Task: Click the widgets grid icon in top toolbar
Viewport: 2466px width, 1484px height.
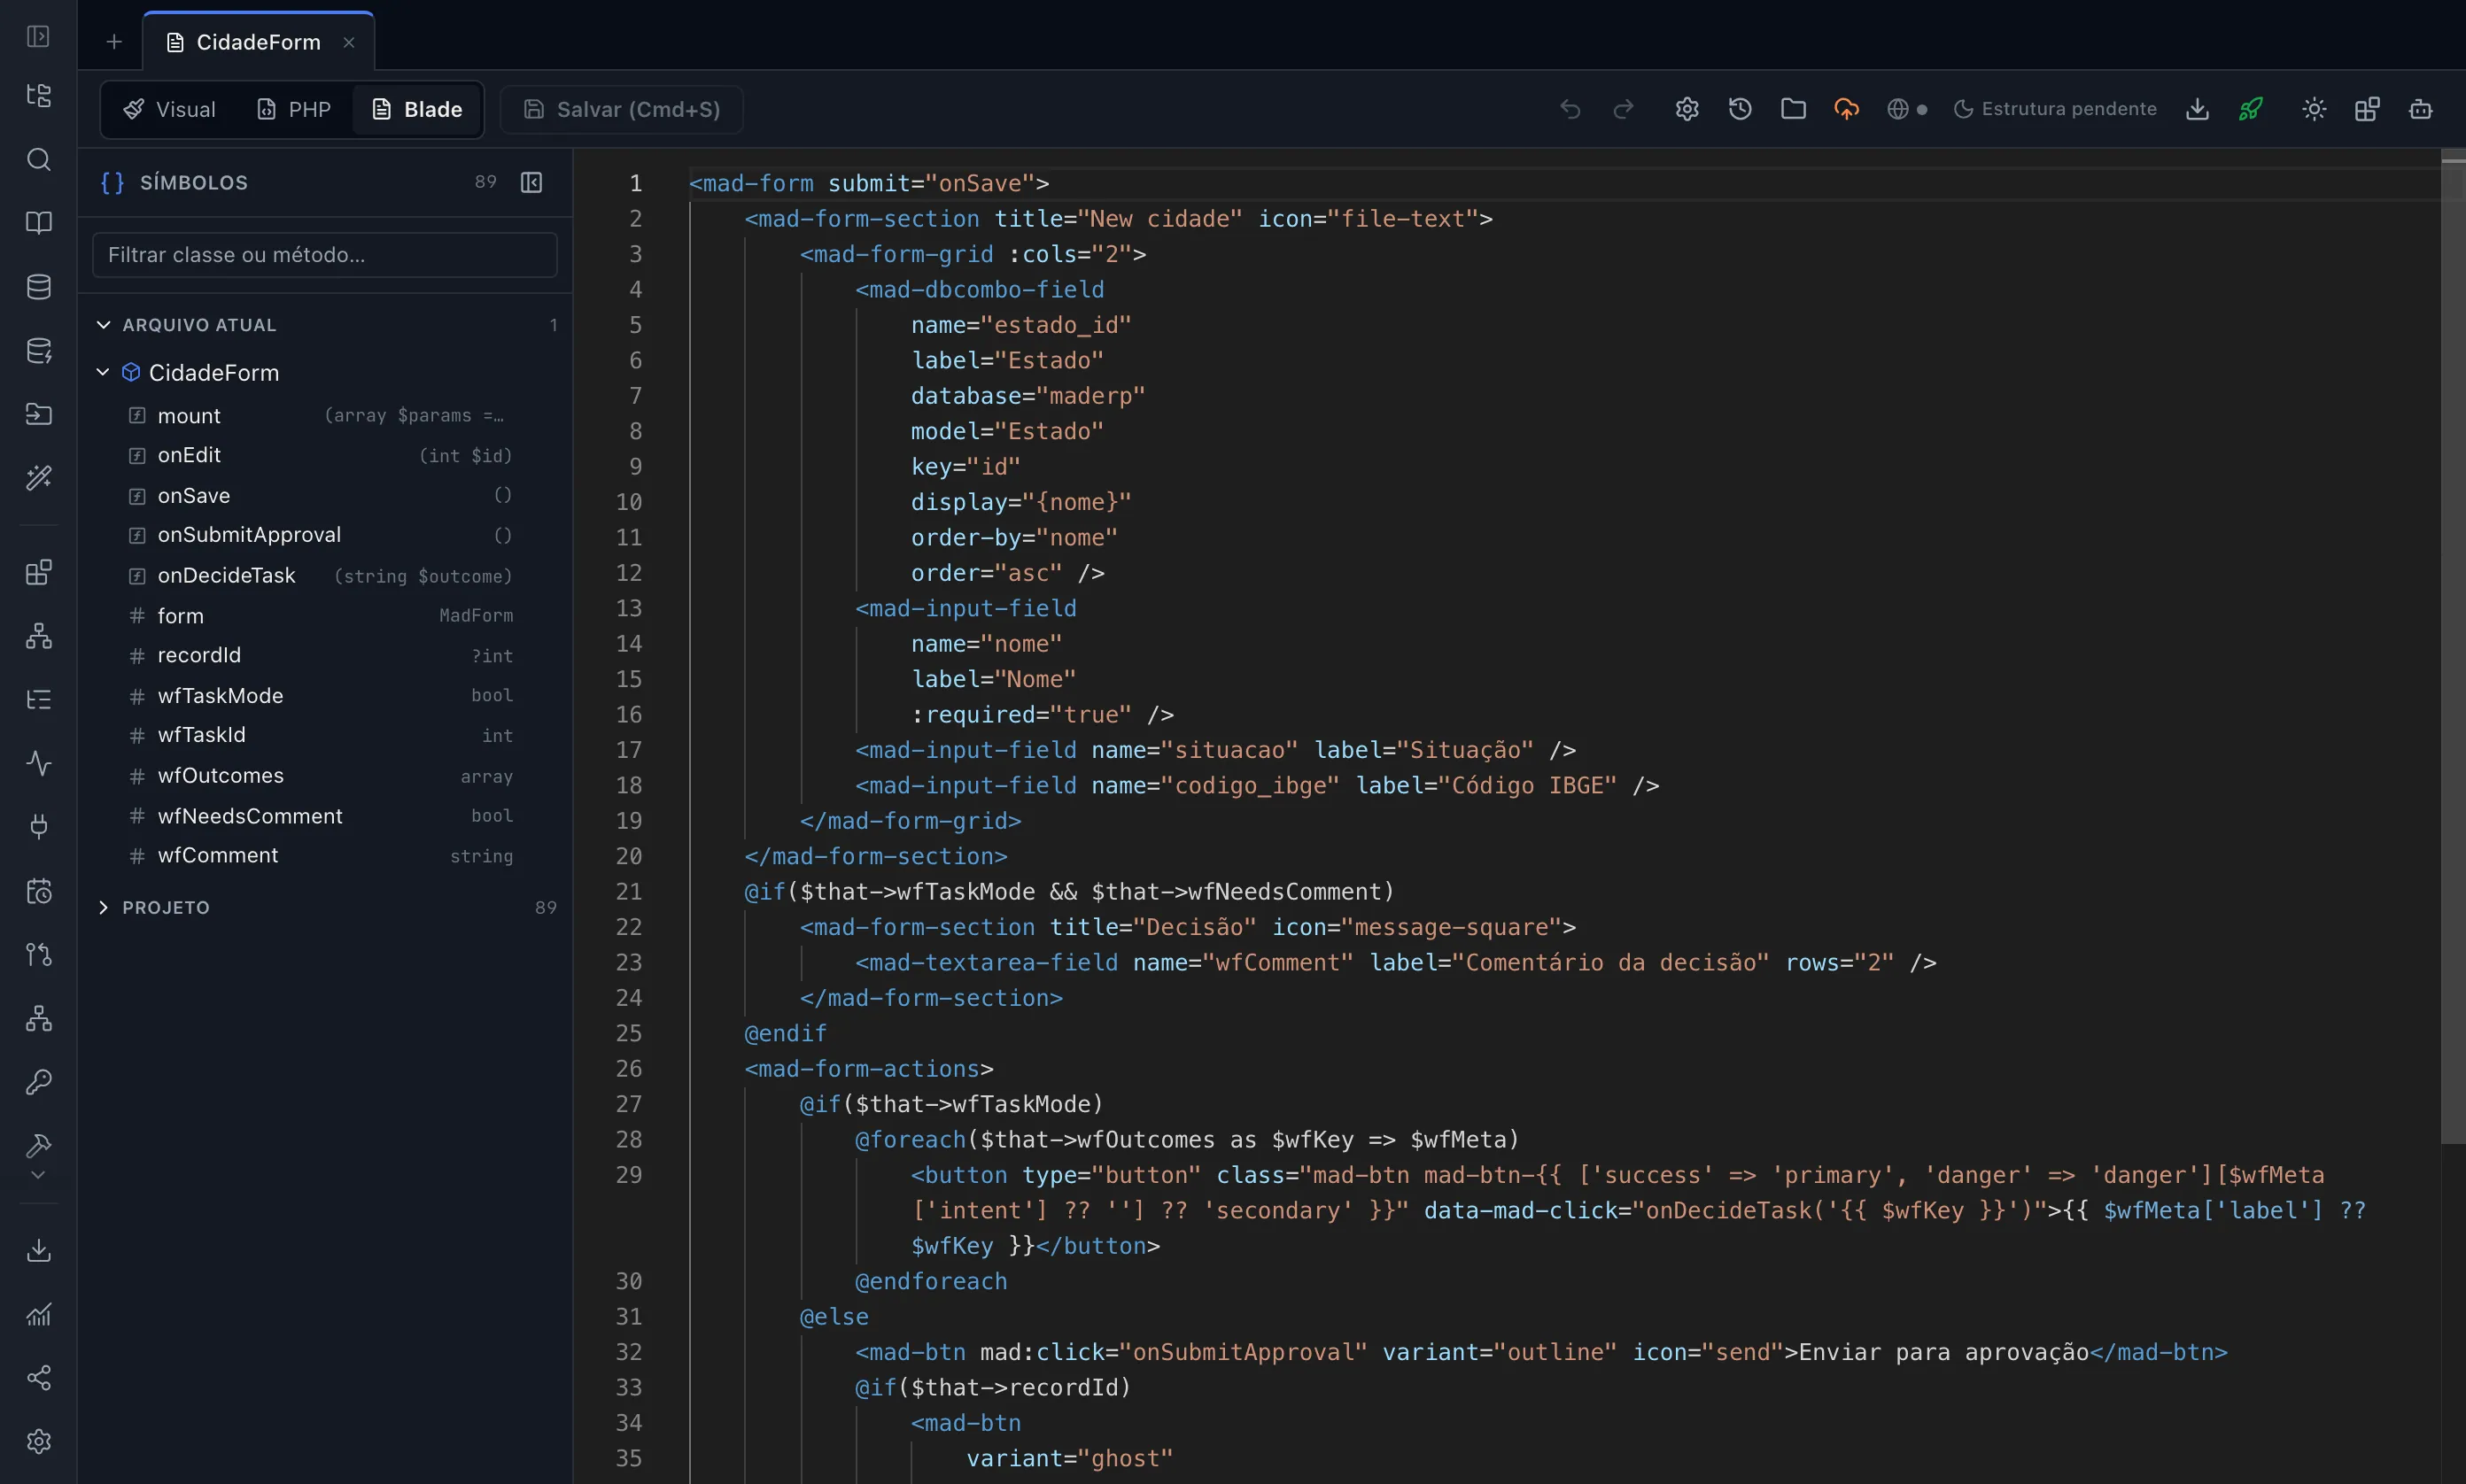Action: (x=2367, y=109)
